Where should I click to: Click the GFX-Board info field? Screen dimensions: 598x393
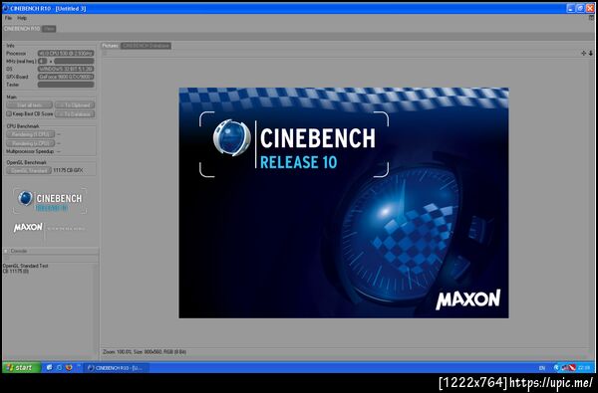click(x=66, y=77)
